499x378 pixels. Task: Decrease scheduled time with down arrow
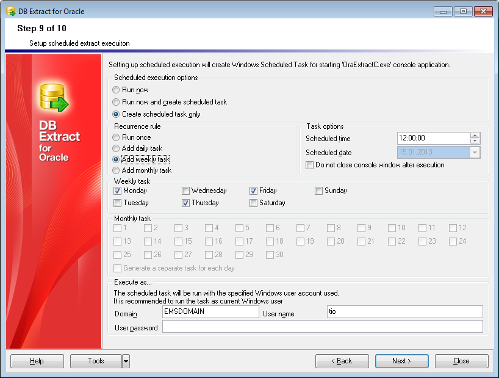[x=475, y=141]
